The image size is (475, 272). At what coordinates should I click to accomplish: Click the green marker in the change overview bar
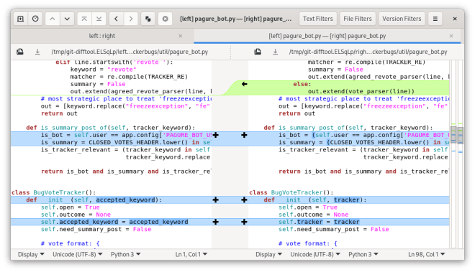[x=461, y=124]
